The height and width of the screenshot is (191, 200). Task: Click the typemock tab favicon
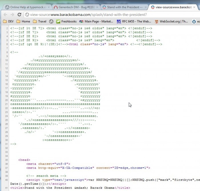[x=7, y=7]
